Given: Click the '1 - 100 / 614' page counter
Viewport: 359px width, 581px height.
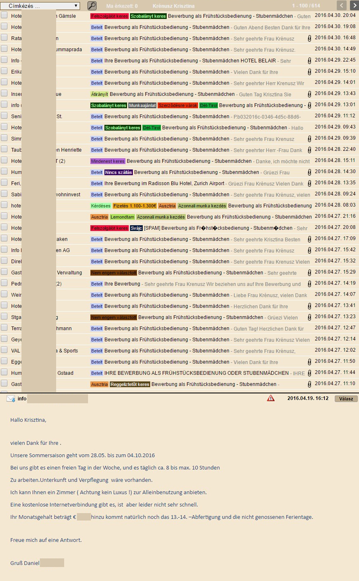Looking at the screenshot, I should [x=306, y=6].
